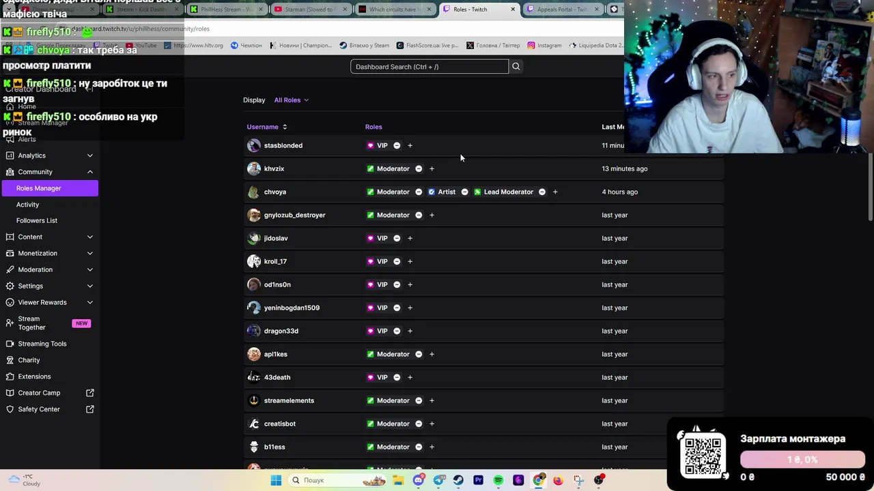Open the weather widget on the taskbar
This screenshot has height=491, width=874.
pyautogui.click(x=24, y=480)
